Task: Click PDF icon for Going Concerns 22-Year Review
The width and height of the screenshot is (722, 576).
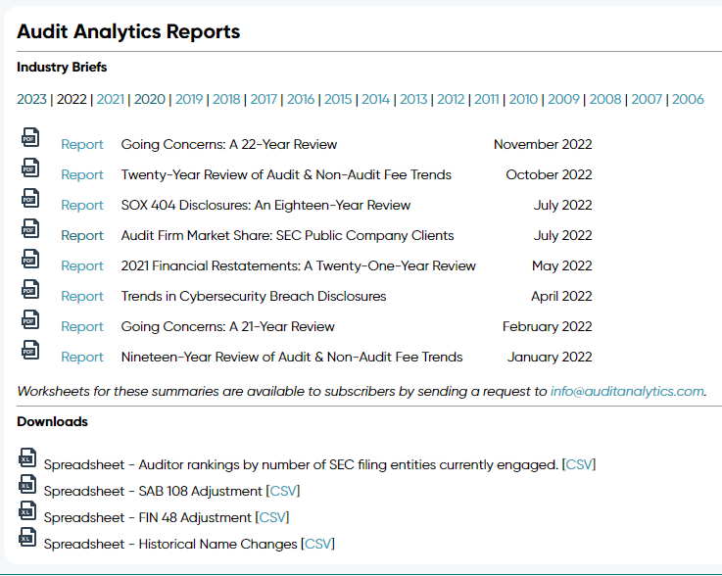Action: coord(30,138)
